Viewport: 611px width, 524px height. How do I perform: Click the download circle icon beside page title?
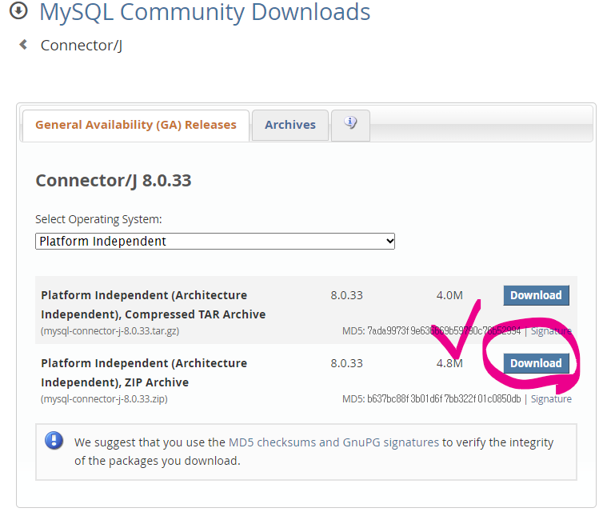[x=18, y=10]
